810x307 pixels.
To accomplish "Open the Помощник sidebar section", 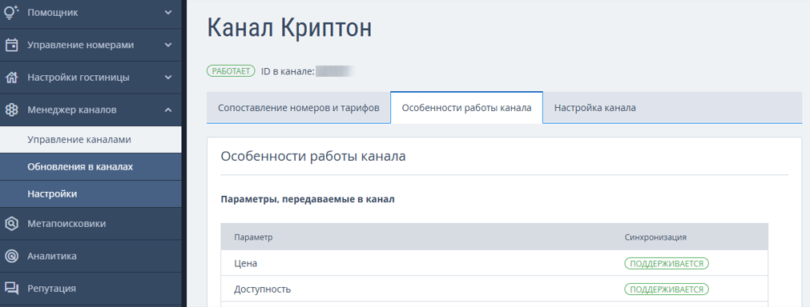I will [91, 14].
